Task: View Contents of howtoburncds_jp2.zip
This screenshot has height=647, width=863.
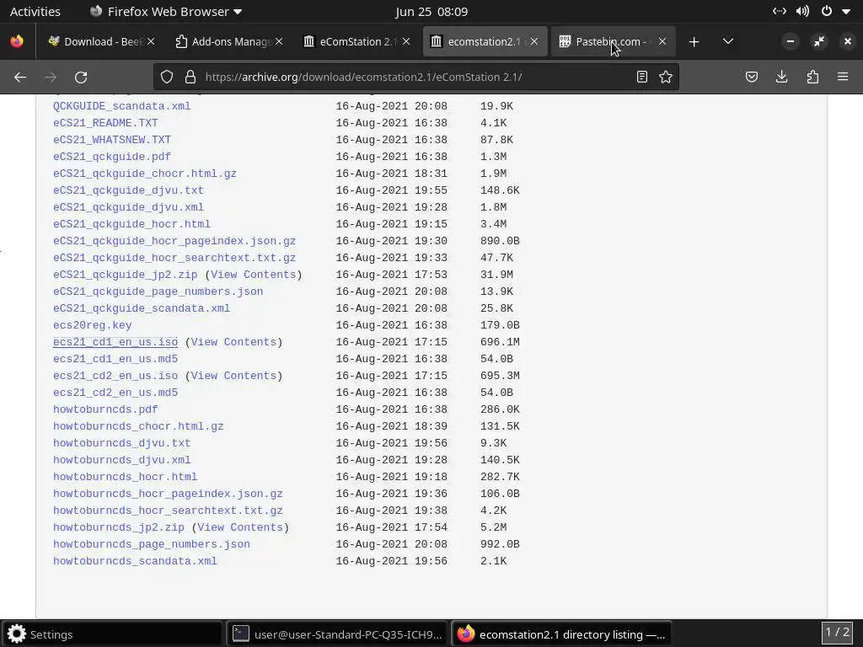Action: pos(240,527)
